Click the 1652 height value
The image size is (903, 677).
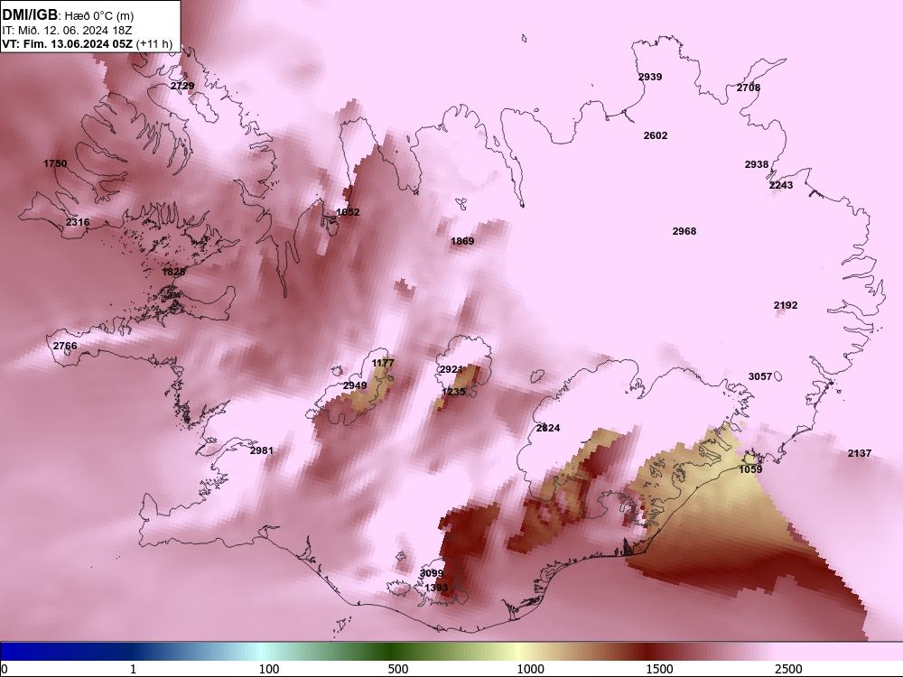point(348,212)
